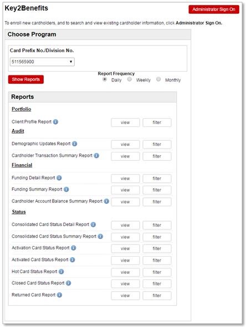The height and width of the screenshot is (327, 246).
Task: Open info icon for Closed Card Status Report
Action: click(x=68, y=283)
